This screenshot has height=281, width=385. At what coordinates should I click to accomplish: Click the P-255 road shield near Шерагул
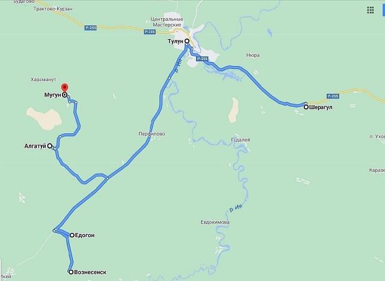pos(333,96)
